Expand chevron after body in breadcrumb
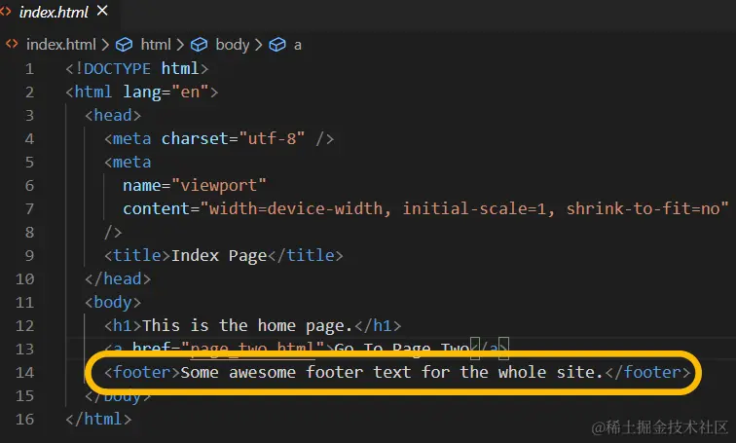The height and width of the screenshot is (443, 736). pos(259,45)
